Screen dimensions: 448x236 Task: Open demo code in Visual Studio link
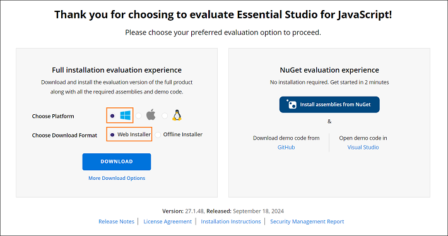(363, 147)
